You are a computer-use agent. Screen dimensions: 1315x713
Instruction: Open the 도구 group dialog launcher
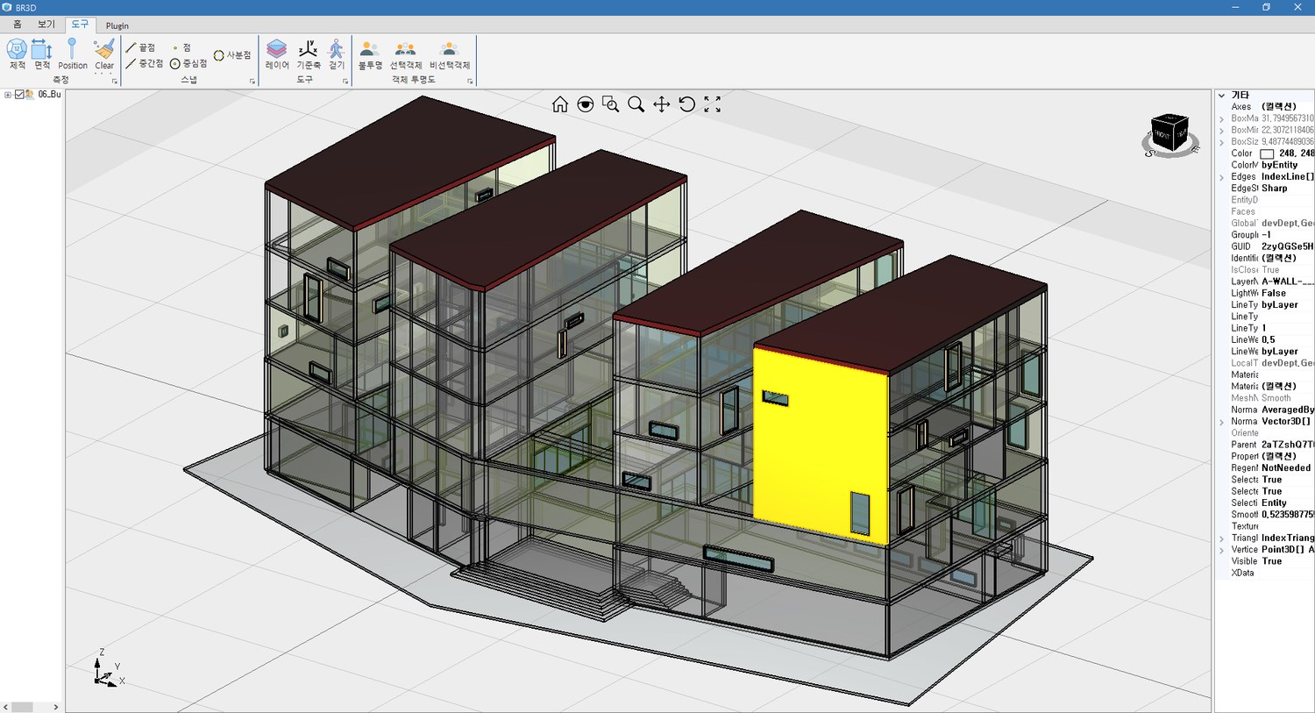345,82
